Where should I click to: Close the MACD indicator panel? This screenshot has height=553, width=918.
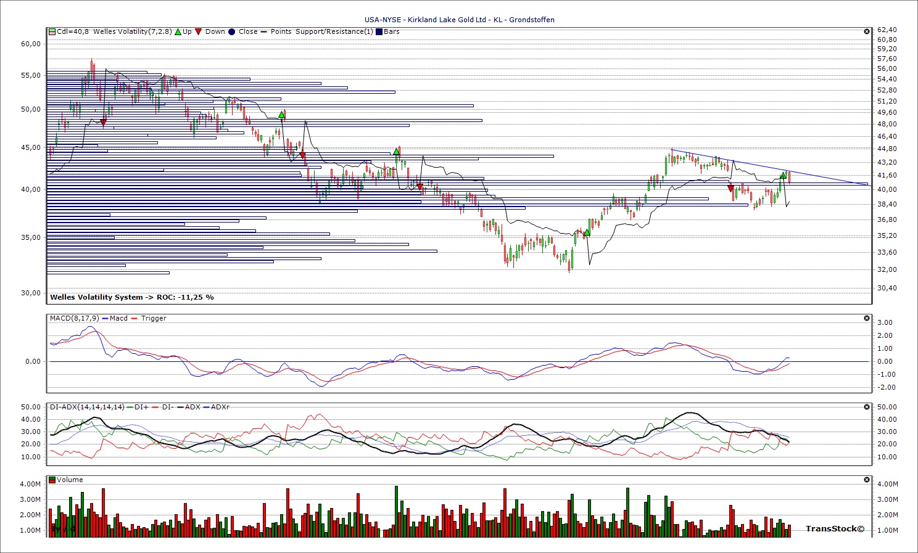[x=867, y=318]
